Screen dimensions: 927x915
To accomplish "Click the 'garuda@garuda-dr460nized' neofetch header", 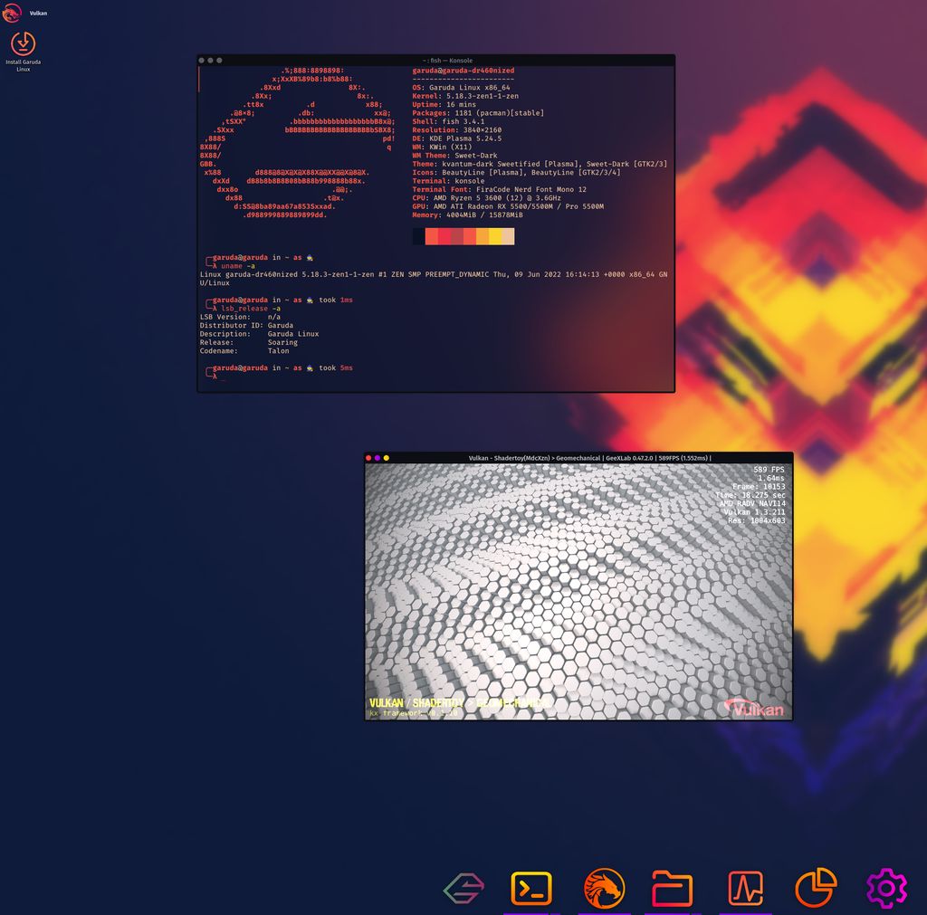I will coord(463,71).
